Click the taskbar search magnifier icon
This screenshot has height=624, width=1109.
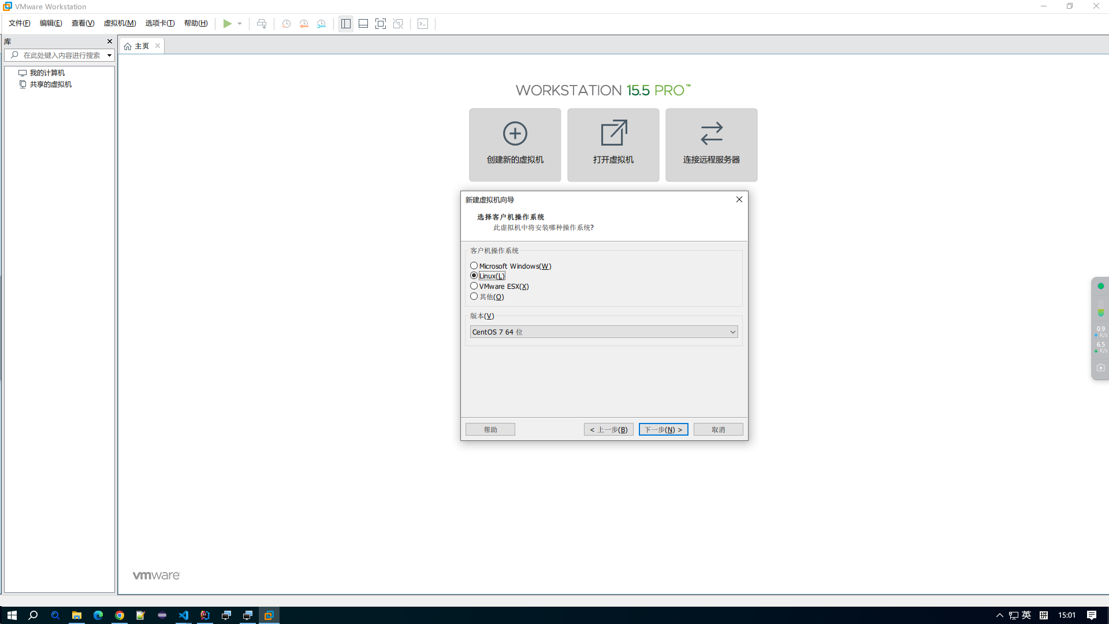point(33,615)
